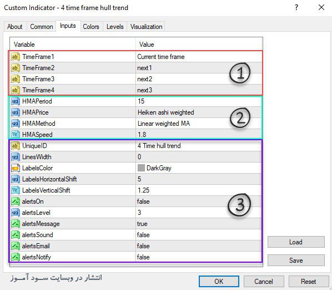Select the alertsLevel variable name

(36, 213)
